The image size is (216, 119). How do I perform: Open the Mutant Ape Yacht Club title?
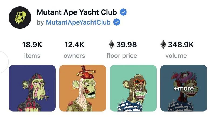(x=77, y=12)
